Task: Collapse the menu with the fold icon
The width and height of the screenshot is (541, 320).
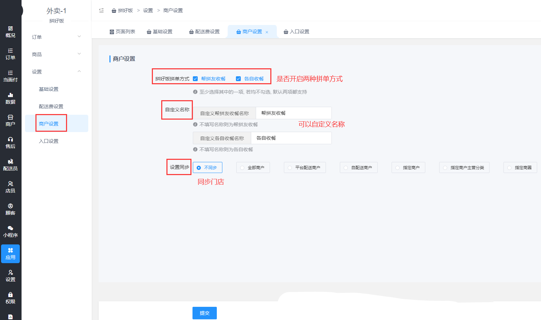Action: coord(101,10)
